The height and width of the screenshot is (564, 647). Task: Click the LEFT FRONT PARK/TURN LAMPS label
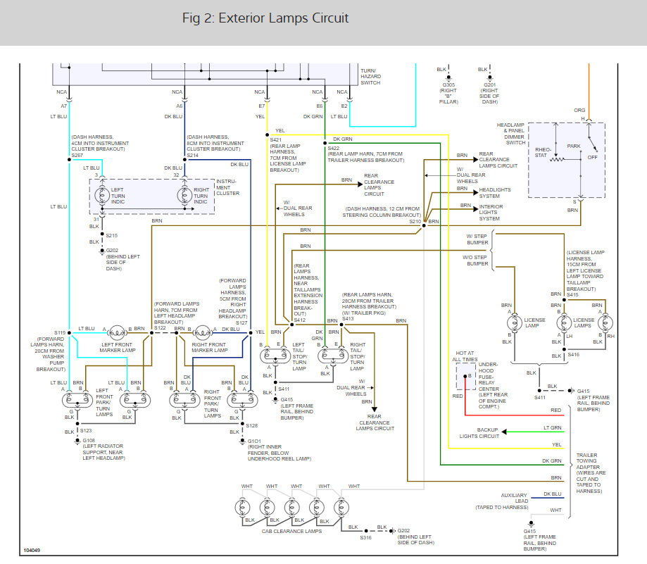point(104,402)
